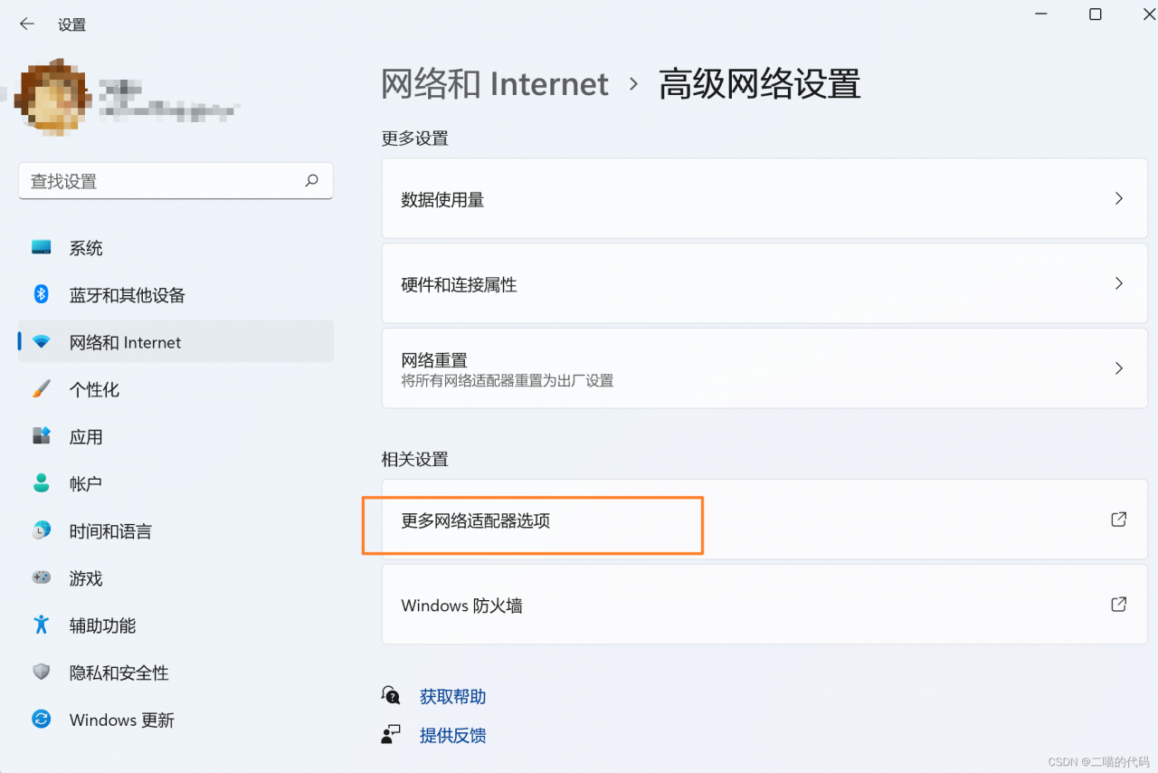Expand 网络重置 chevron
This screenshot has height=773, width=1158.
1119,368
